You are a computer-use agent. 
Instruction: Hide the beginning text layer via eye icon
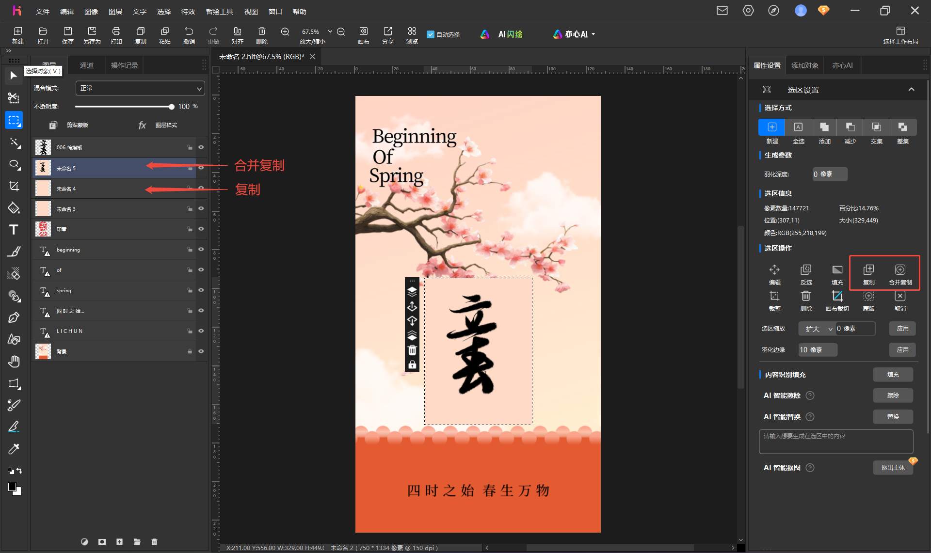click(201, 249)
